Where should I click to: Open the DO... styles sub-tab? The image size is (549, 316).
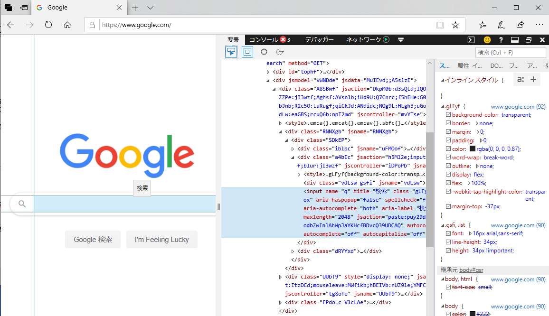[x=496, y=66]
